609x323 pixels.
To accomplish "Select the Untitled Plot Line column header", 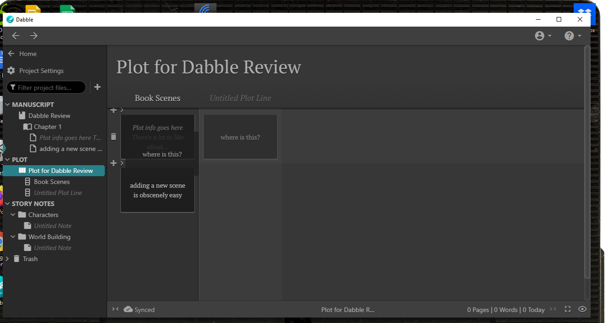I will (240, 98).
